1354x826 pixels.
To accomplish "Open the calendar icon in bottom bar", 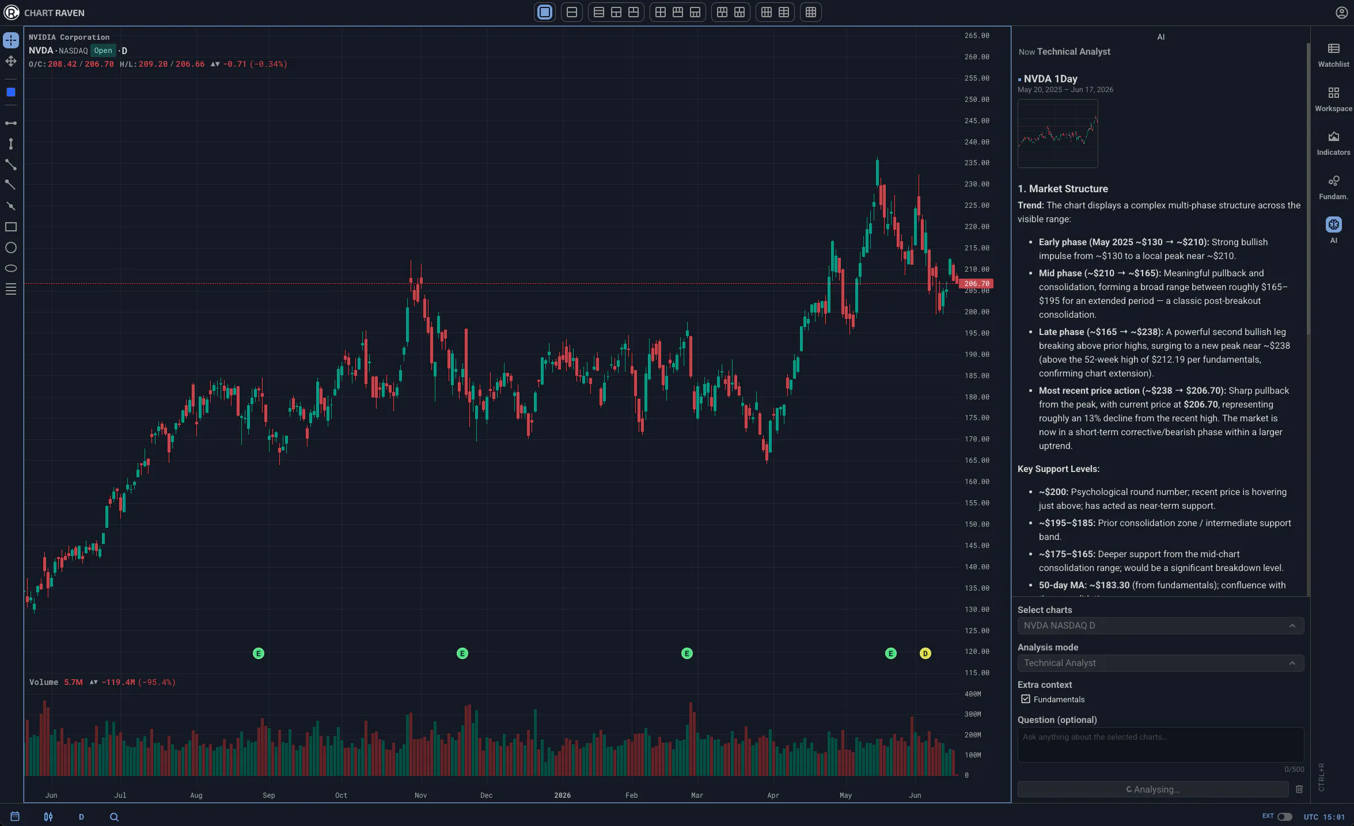I will [x=15, y=817].
